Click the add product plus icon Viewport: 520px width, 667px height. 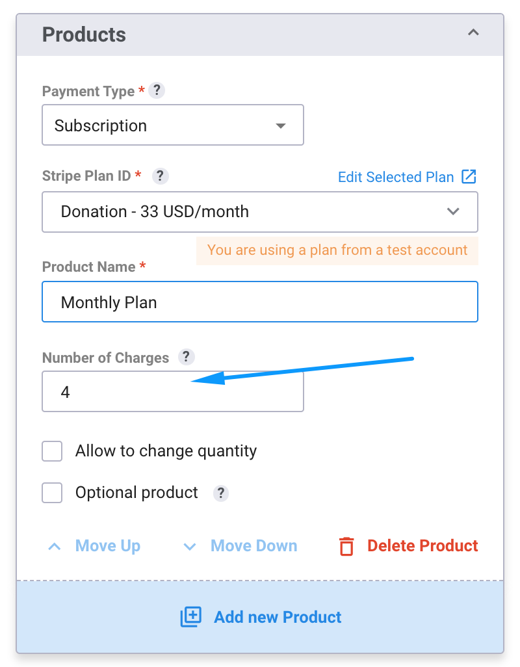click(191, 617)
